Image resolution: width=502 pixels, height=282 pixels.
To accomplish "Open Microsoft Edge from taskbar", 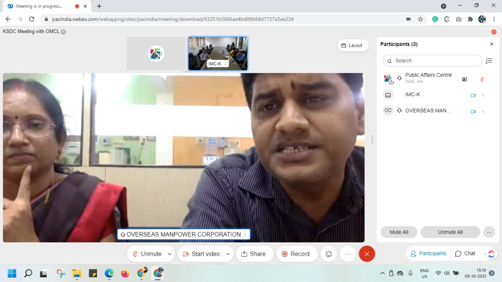I will tap(109, 273).
